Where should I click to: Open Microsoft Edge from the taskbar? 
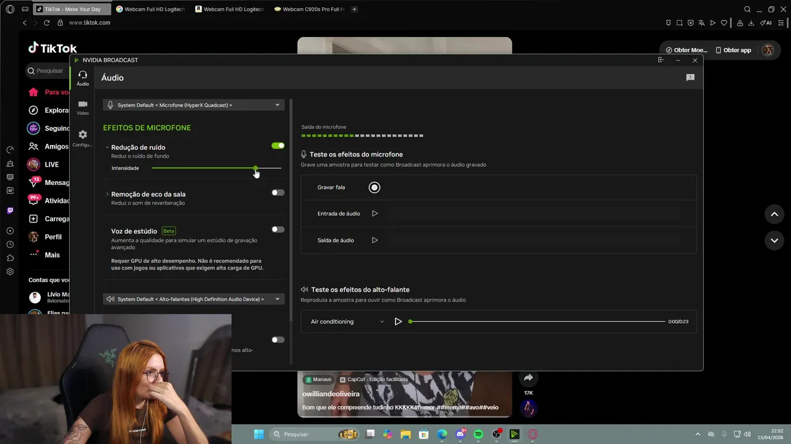click(442, 434)
